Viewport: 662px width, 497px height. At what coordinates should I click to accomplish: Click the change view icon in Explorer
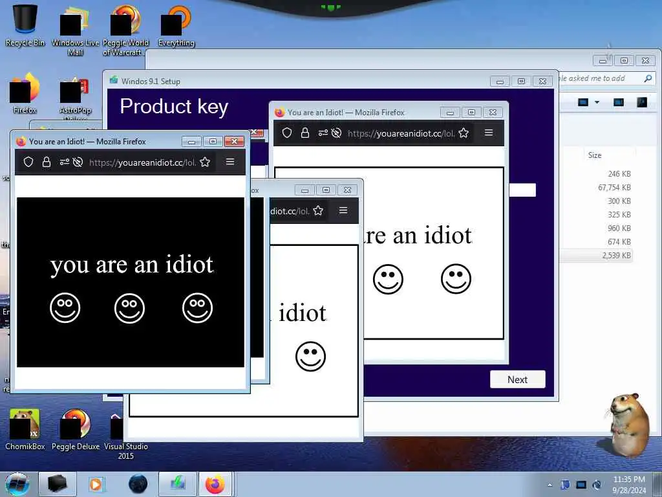(x=583, y=102)
